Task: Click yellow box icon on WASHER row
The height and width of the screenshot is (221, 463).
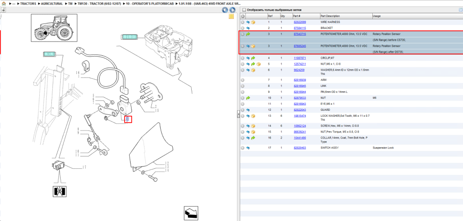Action: click(x=253, y=70)
